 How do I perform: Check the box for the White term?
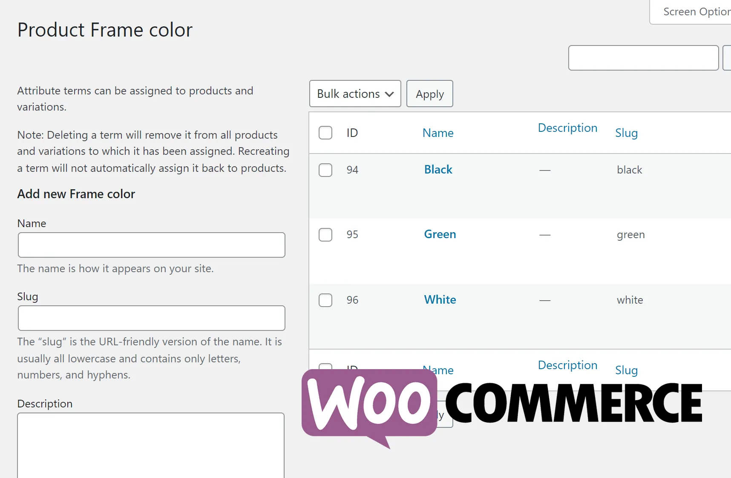coord(325,300)
